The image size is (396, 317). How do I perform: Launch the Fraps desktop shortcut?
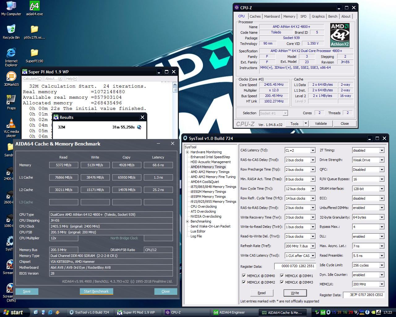(x=11, y=102)
